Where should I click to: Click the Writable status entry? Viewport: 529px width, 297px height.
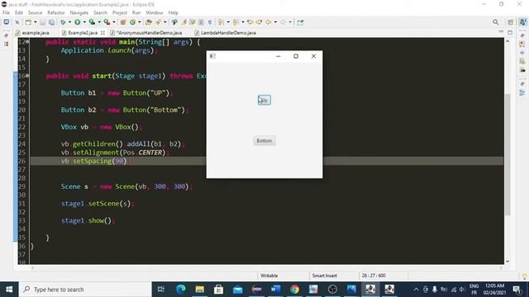269,276
